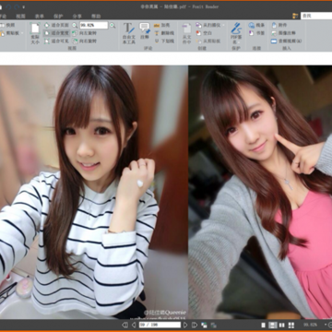Rotate view left with 向左旋转

click(x=85, y=33)
